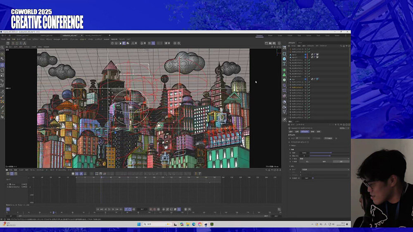Select the Rotate tool in left toolbar

coord(2,70)
